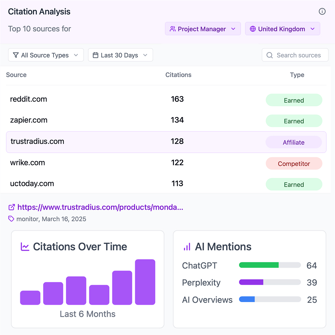Click the info icon beside Citation Analysis
Viewport: 335px width, 335px height.
(x=322, y=11)
